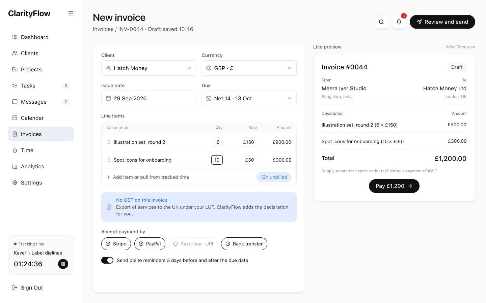
Task: Click Review and send button
Action: click(442, 22)
